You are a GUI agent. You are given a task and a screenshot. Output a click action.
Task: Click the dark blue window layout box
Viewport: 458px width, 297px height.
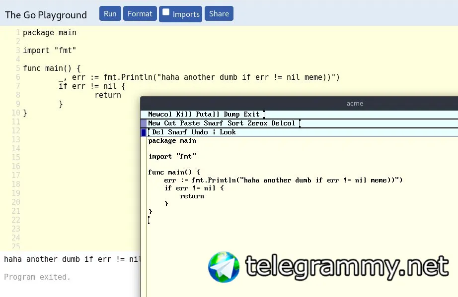click(144, 132)
